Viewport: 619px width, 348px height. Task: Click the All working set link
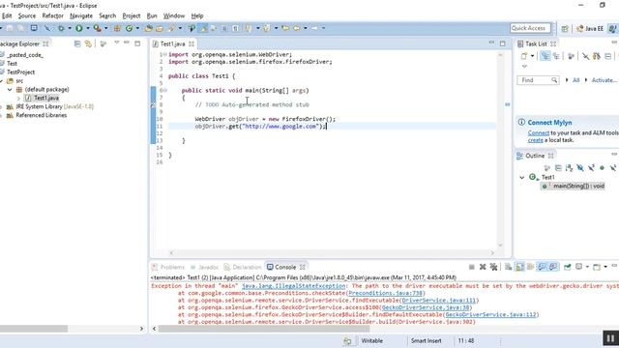(x=576, y=80)
